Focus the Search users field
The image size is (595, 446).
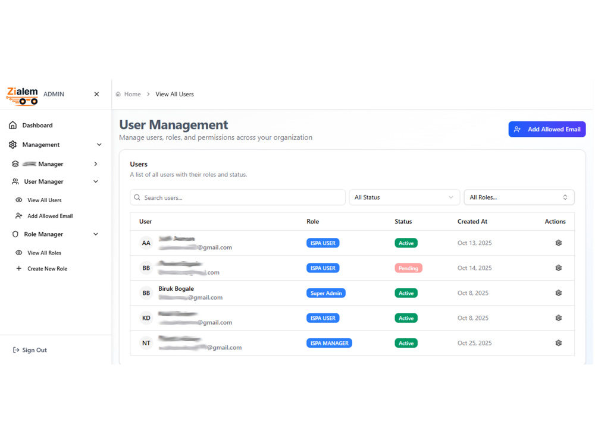coord(237,197)
